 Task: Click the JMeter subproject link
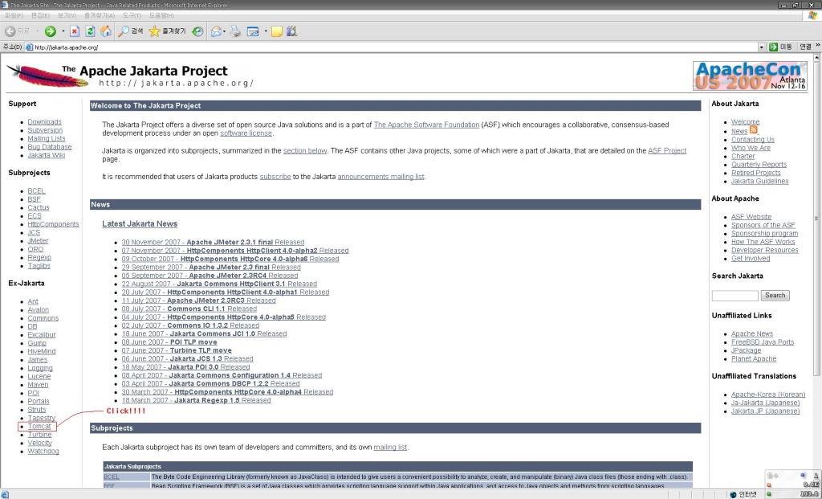(x=38, y=241)
